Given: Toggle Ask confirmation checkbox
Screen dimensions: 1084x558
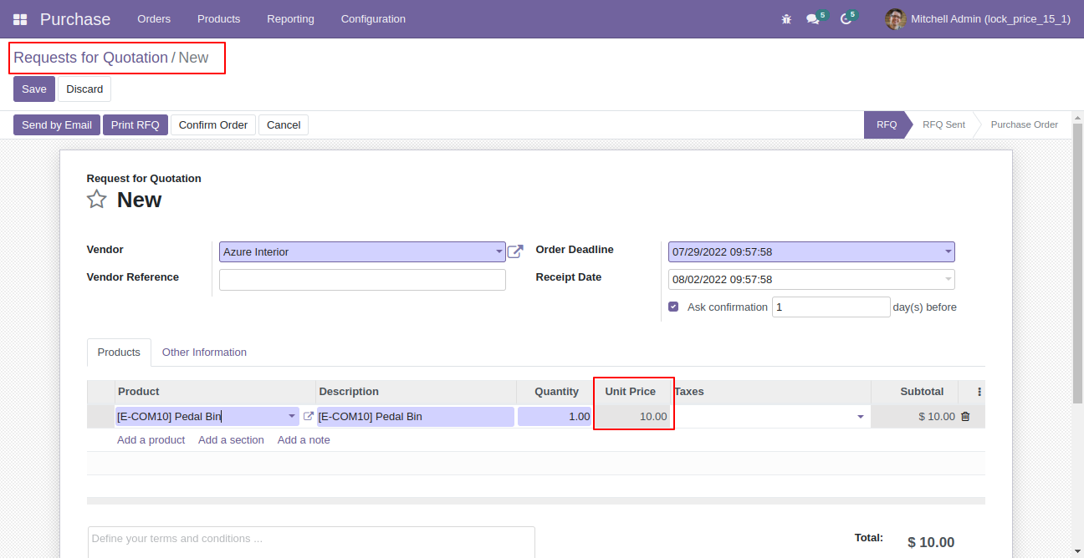Looking at the screenshot, I should (x=673, y=307).
